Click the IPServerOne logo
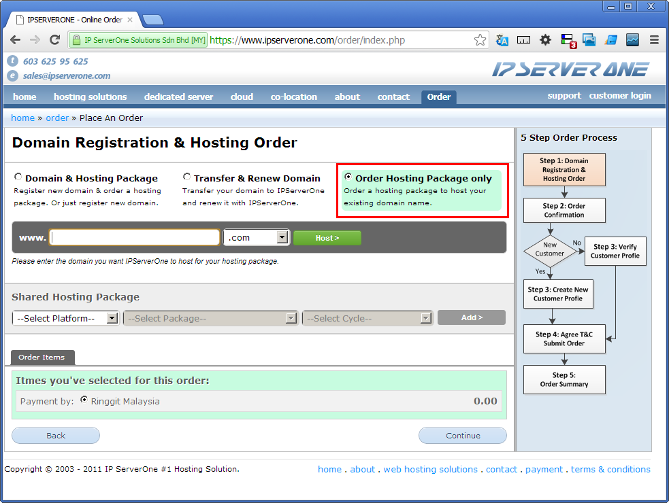 571,69
